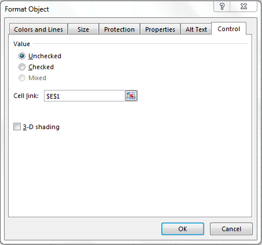Enable the 3-D shading checkbox
Viewport: 262px width, 245px height.
[x=17, y=127]
